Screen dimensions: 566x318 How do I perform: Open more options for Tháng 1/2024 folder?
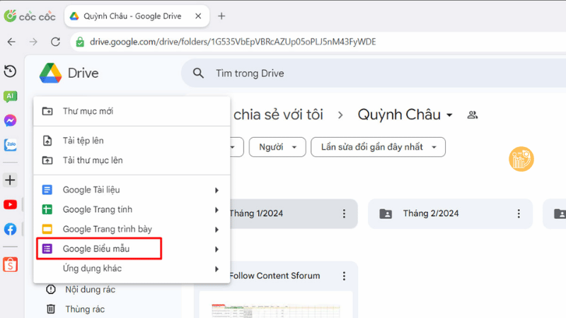tap(344, 213)
